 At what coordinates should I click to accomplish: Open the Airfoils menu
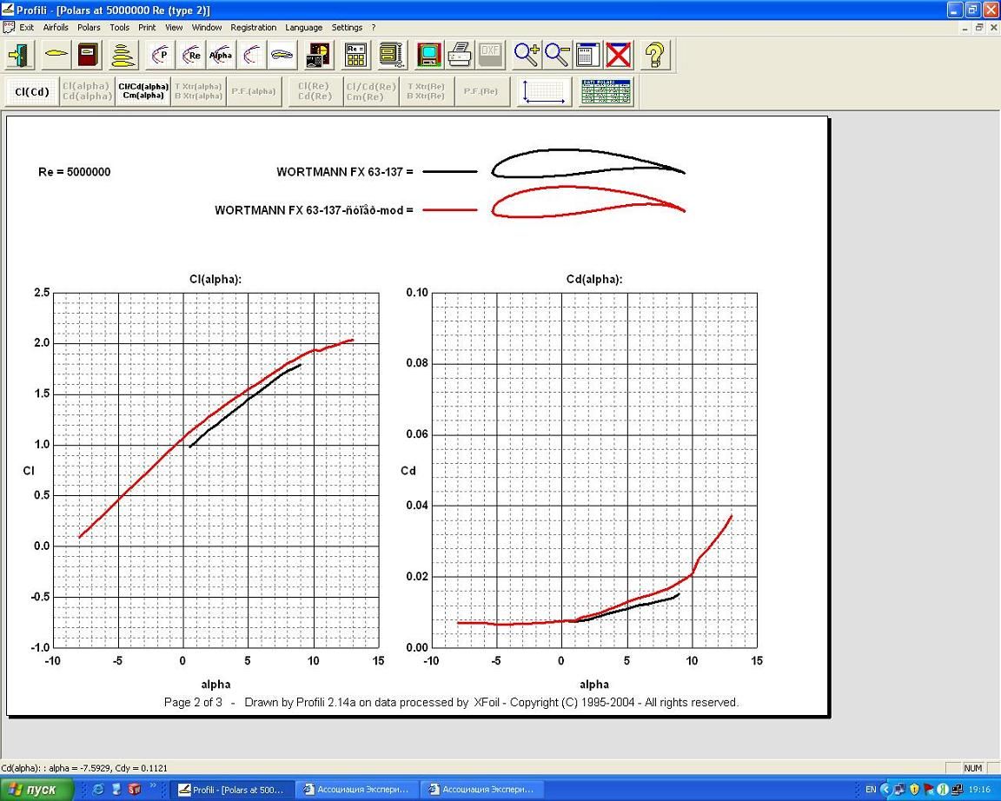click(x=56, y=28)
